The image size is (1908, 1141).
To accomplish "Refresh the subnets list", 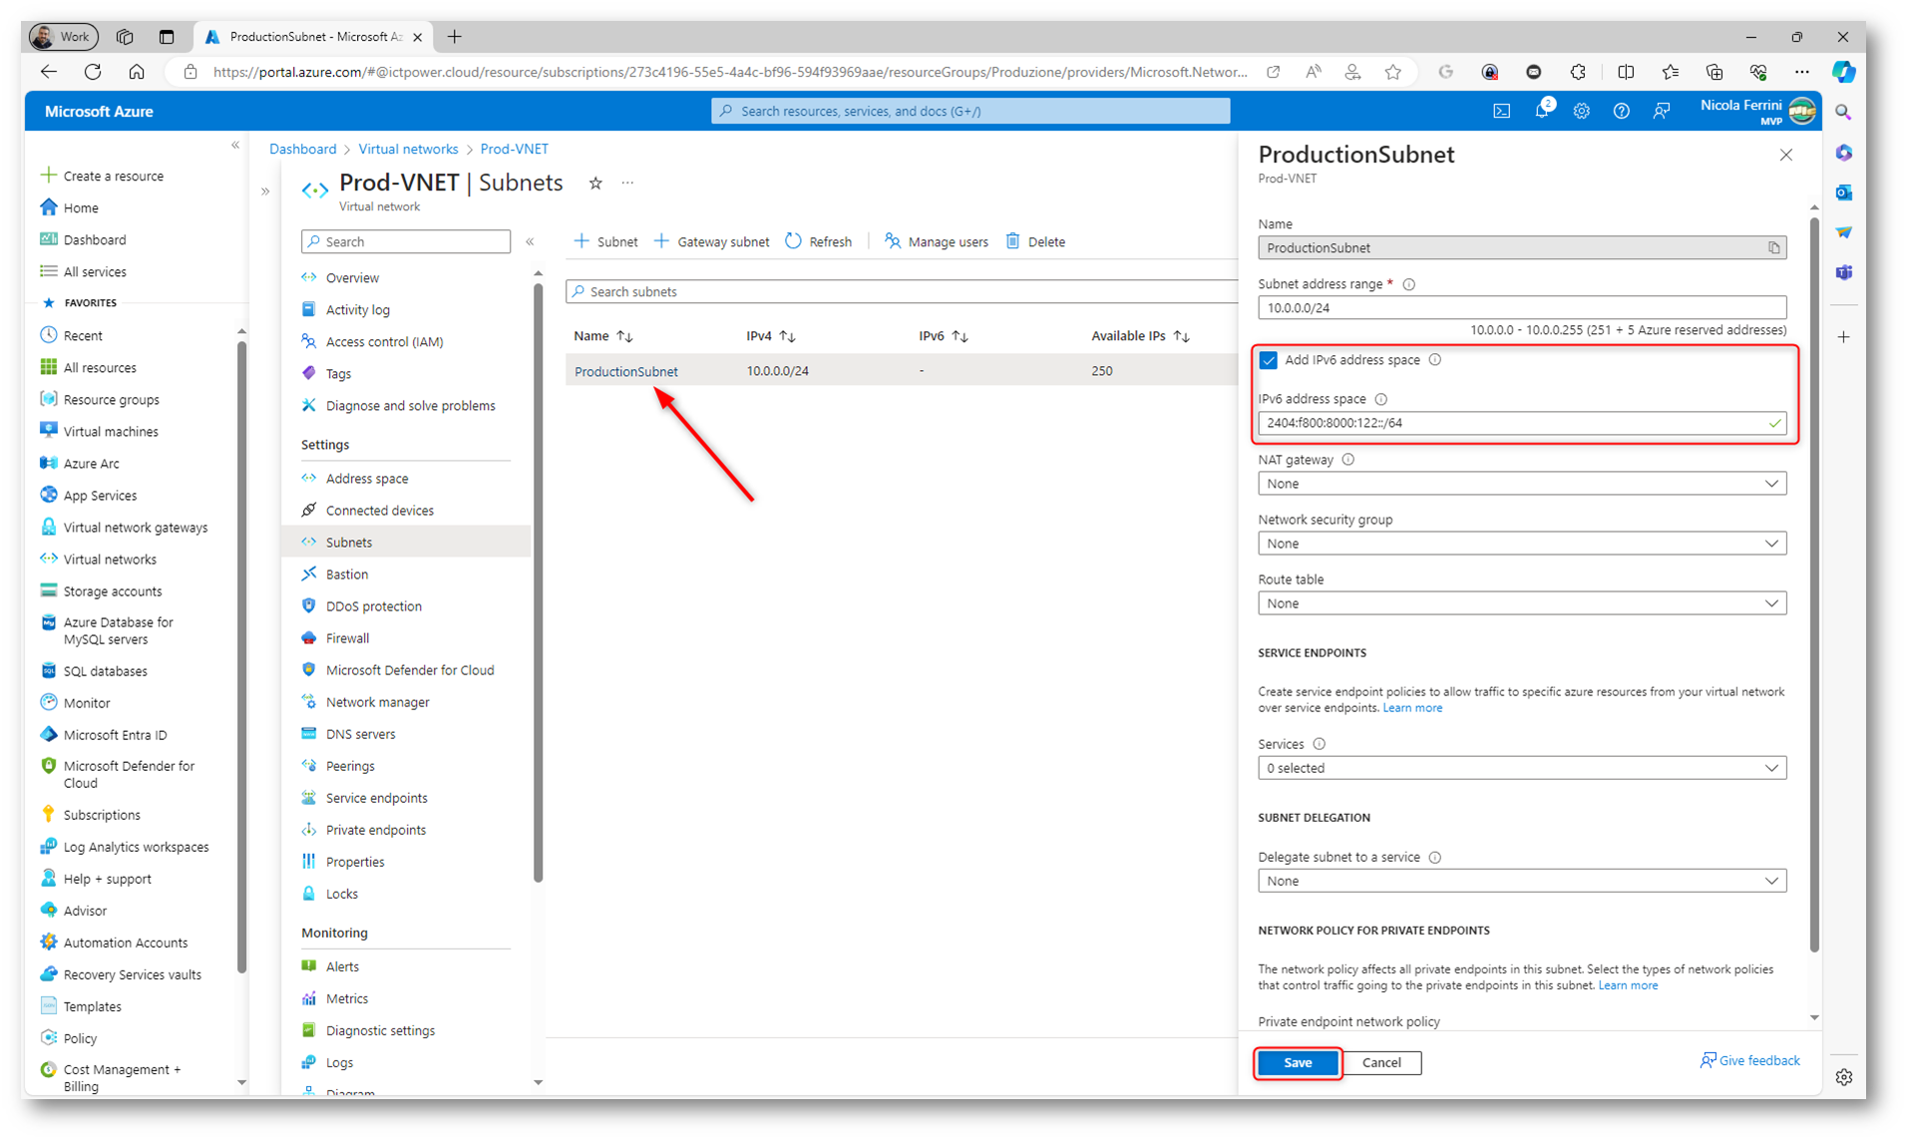I will [819, 241].
